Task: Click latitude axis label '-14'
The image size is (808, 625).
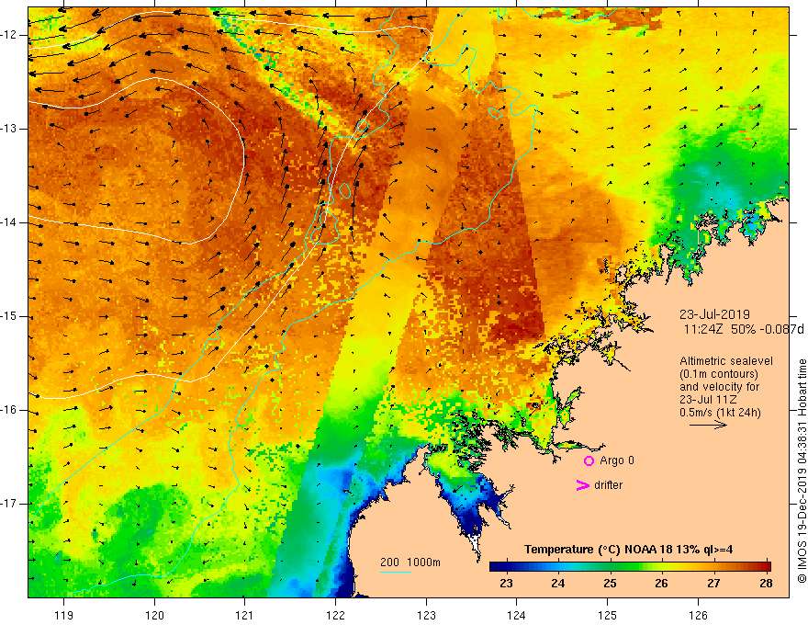Action: tap(9, 222)
